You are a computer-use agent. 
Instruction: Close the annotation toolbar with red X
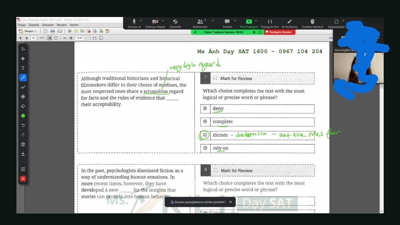click(x=23, y=179)
